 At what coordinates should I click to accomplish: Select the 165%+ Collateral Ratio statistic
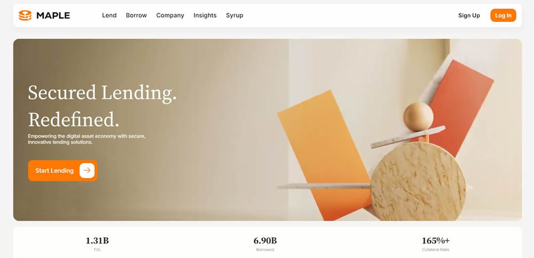coord(436,244)
